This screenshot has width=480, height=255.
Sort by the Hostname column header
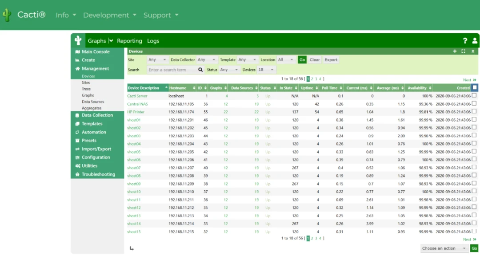click(182, 88)
